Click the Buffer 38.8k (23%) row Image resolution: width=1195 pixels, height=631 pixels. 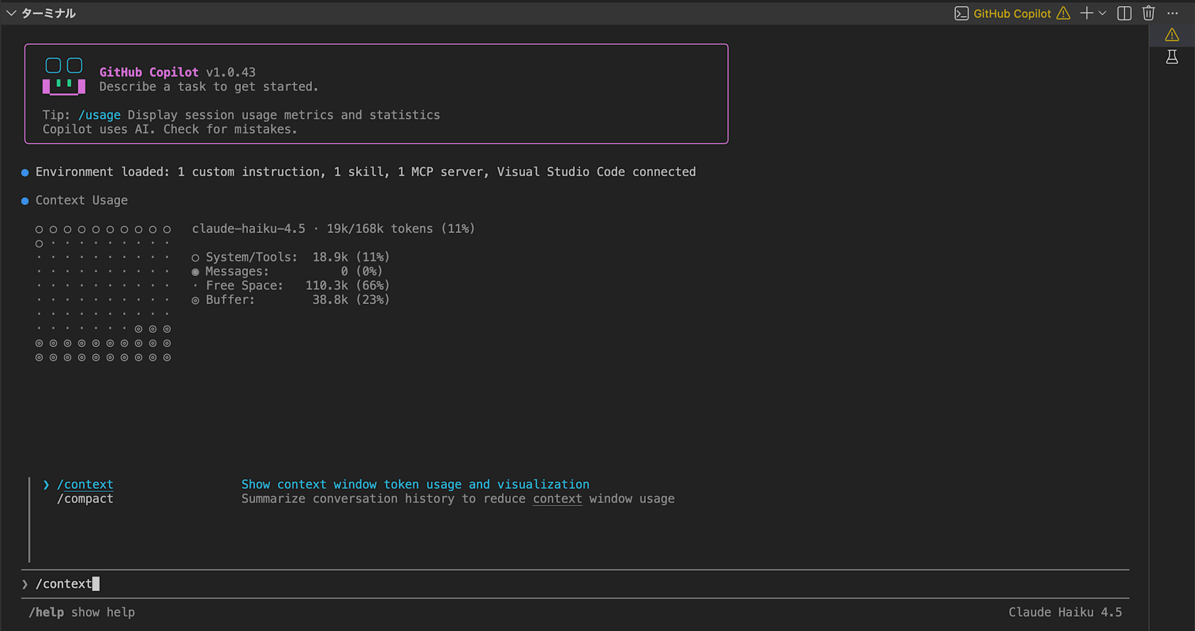[x=291, y=300]
